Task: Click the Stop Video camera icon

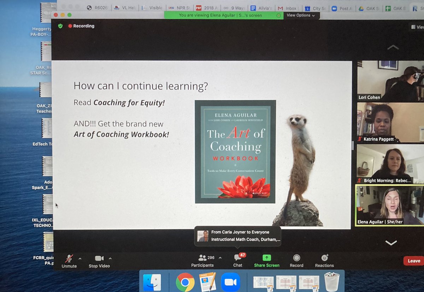Action: click(99, 259)
